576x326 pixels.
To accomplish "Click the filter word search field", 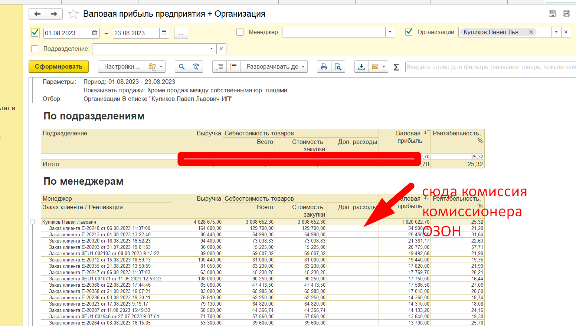I will click(x=490, y=67).
